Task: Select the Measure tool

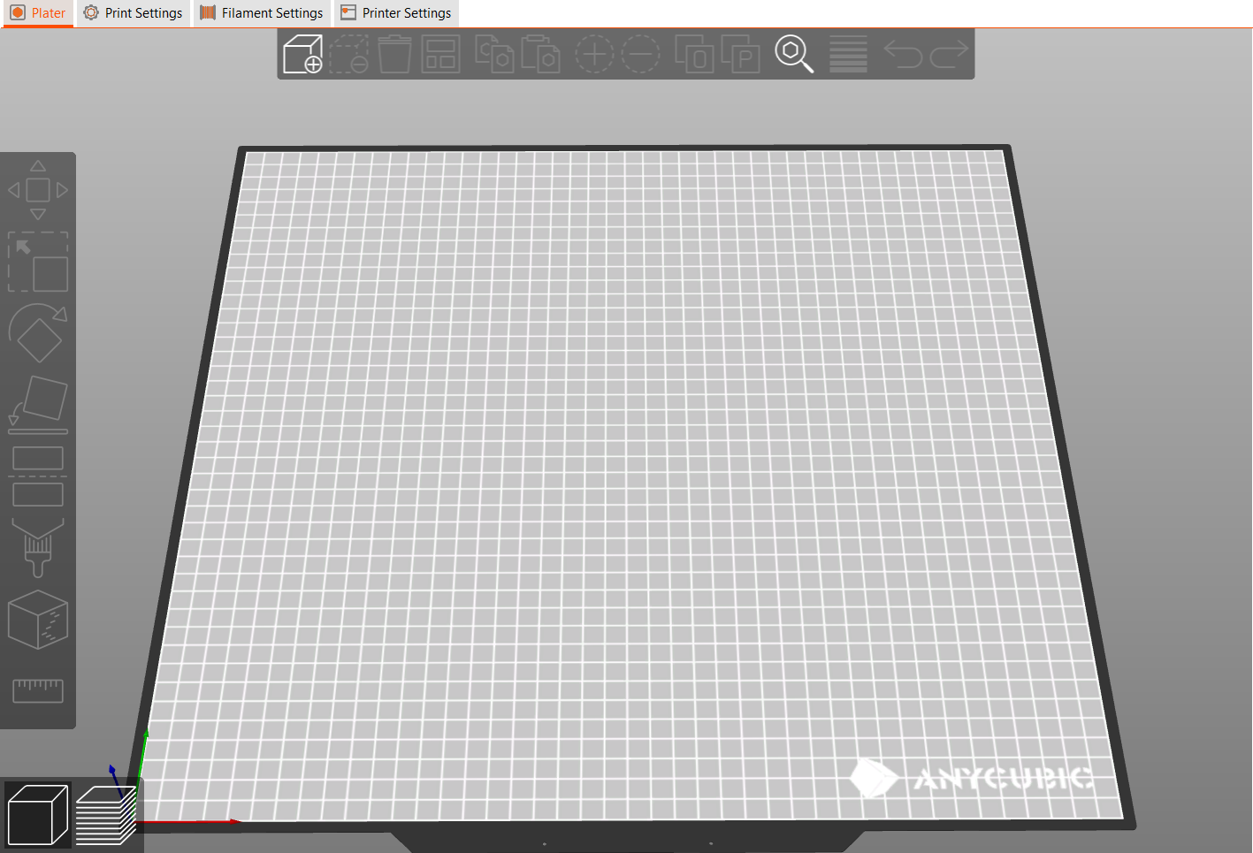Action: coord(38,690)
